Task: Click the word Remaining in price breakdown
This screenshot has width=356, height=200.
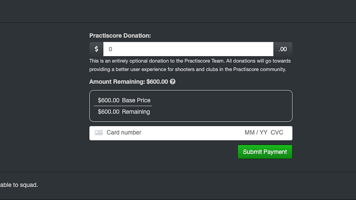Action: click(x=136, y=112)
